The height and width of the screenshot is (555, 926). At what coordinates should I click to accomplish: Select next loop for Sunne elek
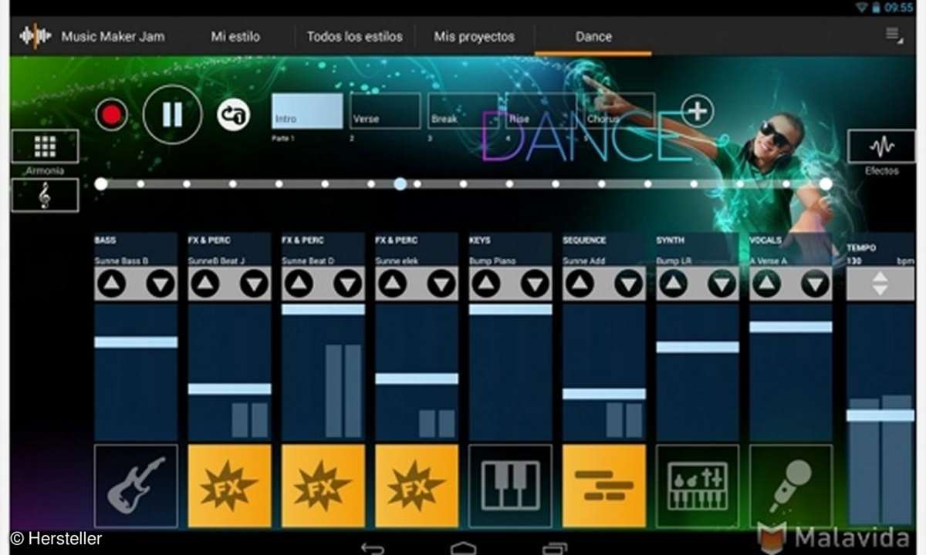coord(441,284)
